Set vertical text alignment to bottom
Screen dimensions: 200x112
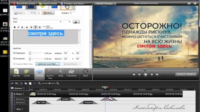(x=52, y=27)
